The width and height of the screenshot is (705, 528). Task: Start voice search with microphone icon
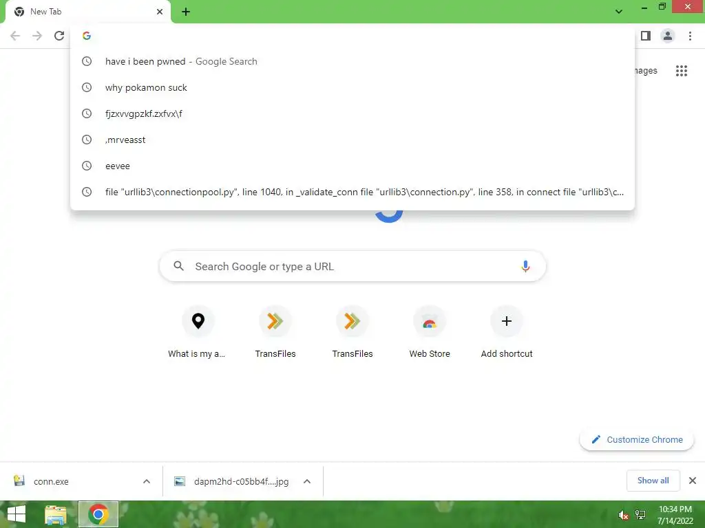pyautogui.click(x=525, y=266)
